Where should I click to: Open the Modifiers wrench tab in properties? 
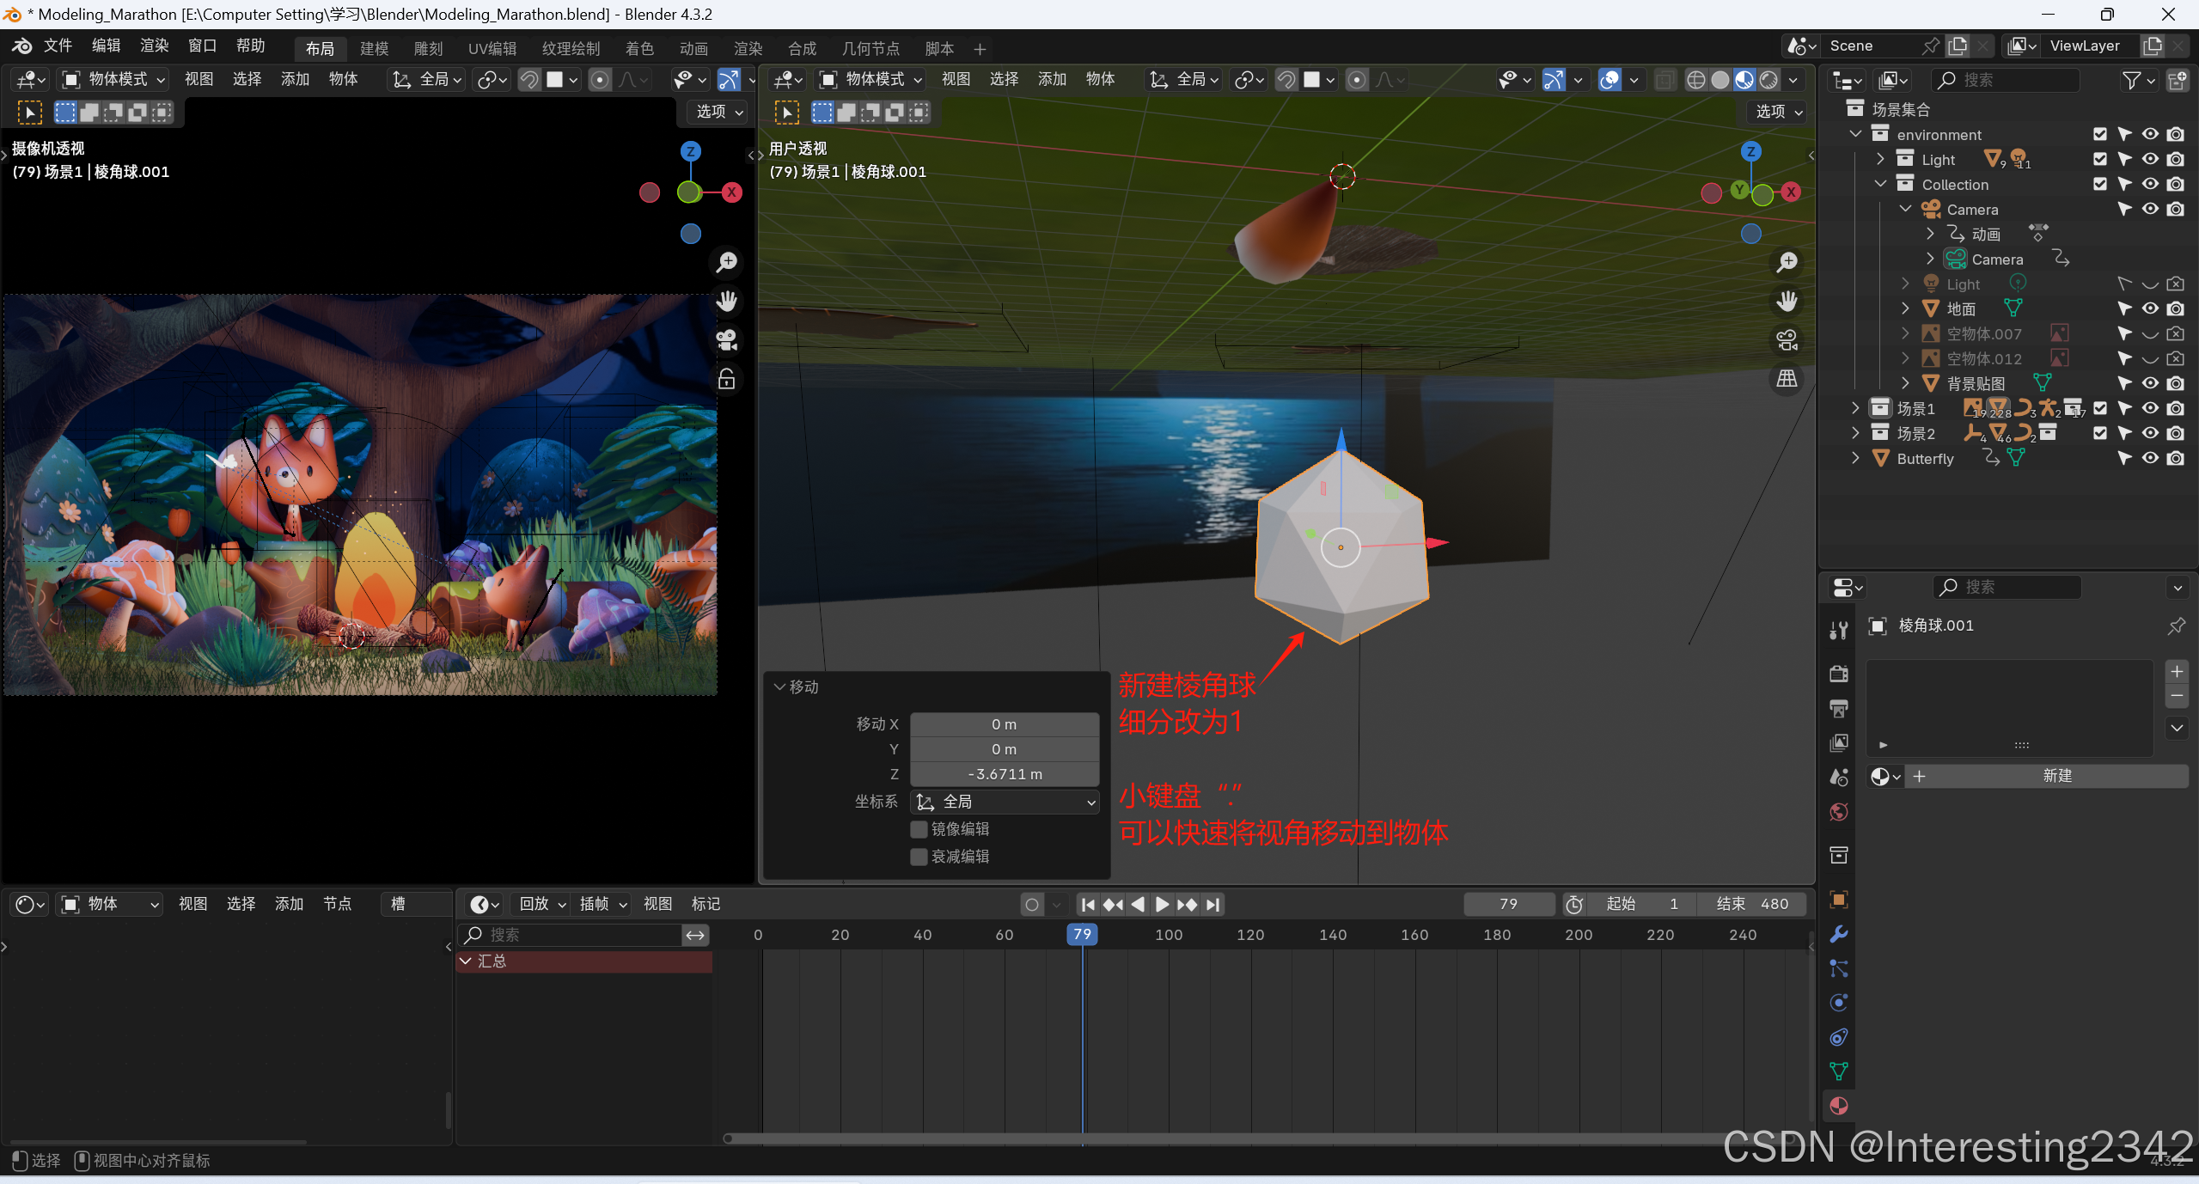point(1839,934)
